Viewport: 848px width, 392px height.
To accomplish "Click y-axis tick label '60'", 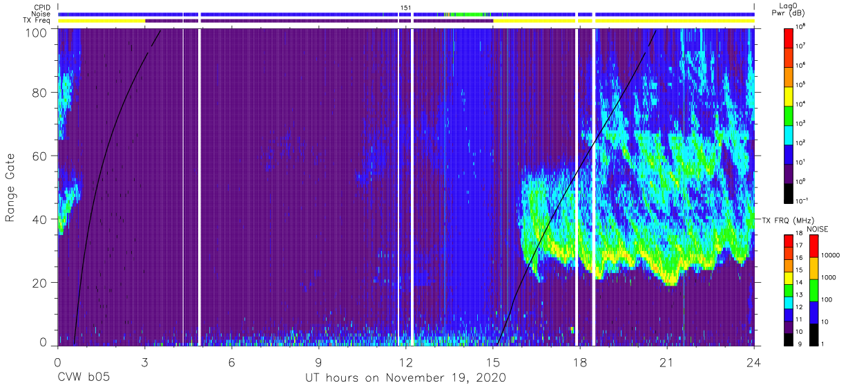I will pyautogui.click(x=40, y=156).
